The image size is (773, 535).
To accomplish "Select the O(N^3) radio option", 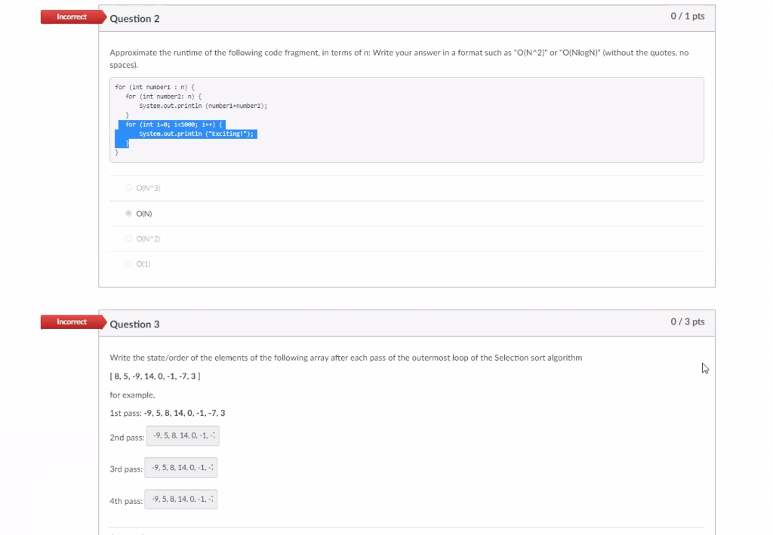I will click(128, 188).
